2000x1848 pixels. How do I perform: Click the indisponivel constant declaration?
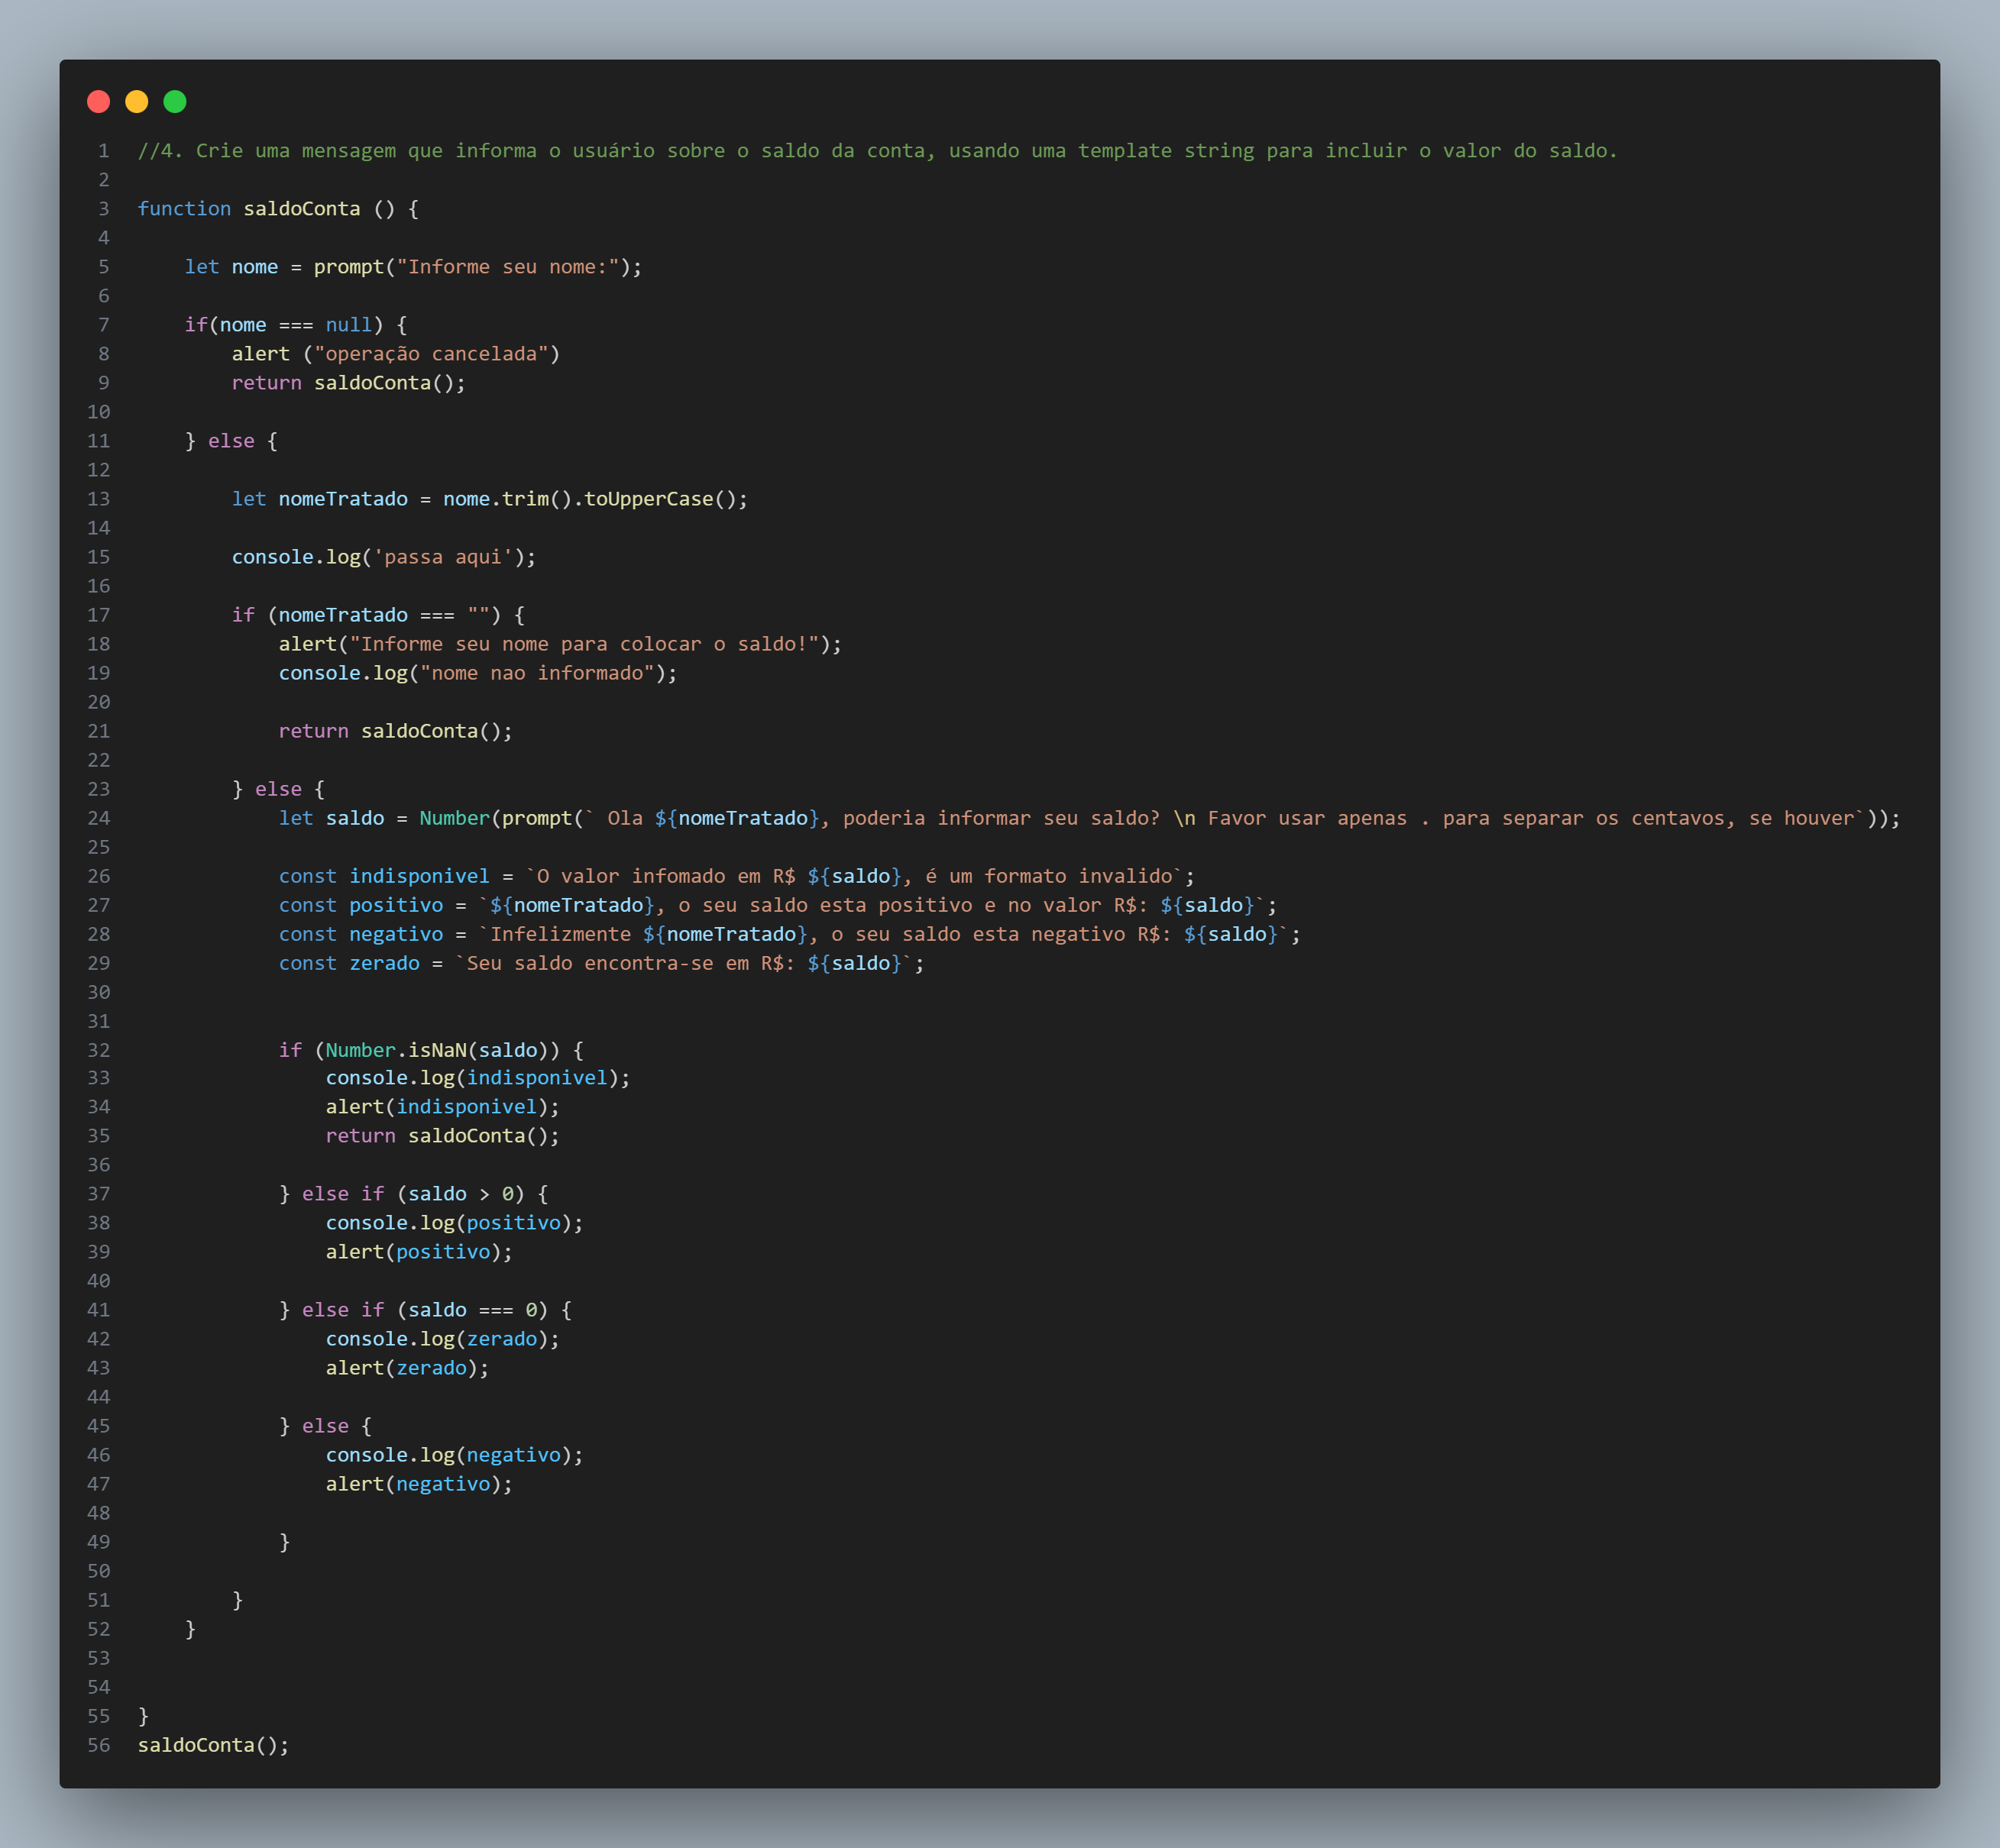coord(419,876)
